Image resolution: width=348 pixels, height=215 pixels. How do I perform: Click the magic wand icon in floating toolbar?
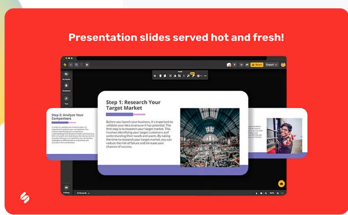[188, 76]
